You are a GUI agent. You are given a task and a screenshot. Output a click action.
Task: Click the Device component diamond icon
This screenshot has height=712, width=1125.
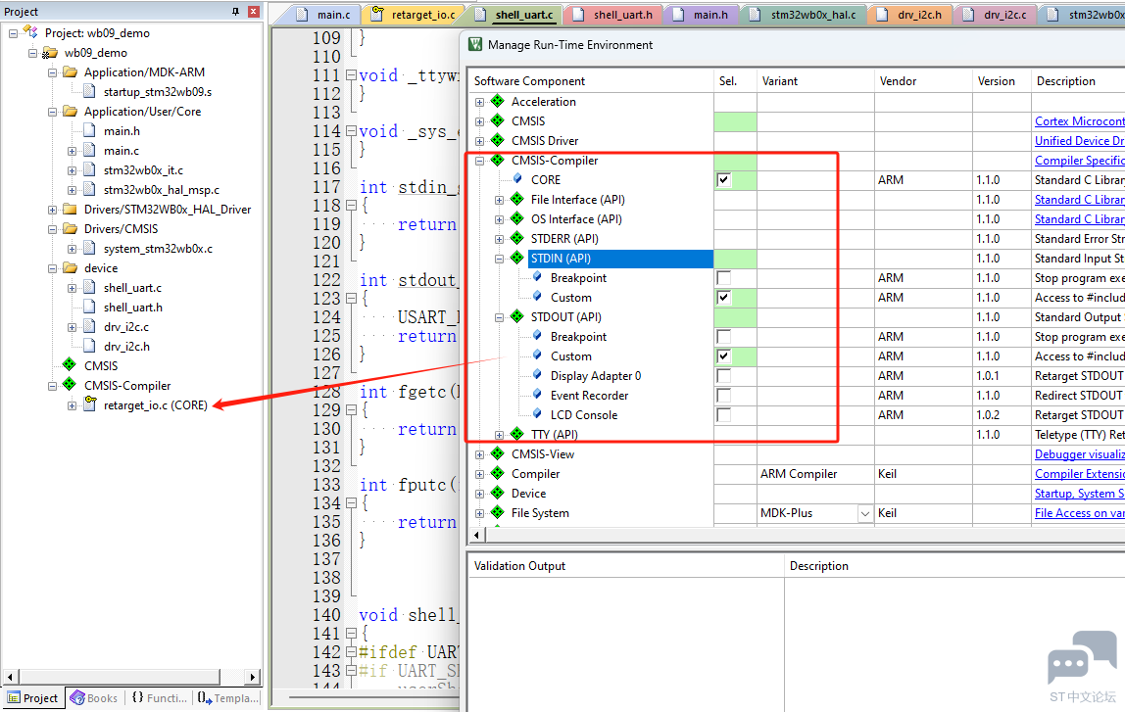pyautogui.click(x=497, y=494)
